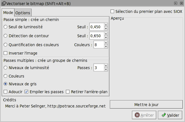This screenshot has height=122, width=185.
Task: Uncheck Empiler les passes
Action: [x=27, y=92]
